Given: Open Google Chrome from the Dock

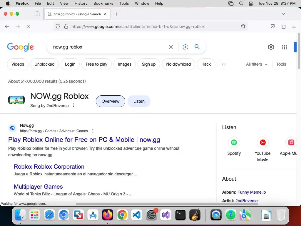Looking at the screenshot, I should tap(122, 215).
